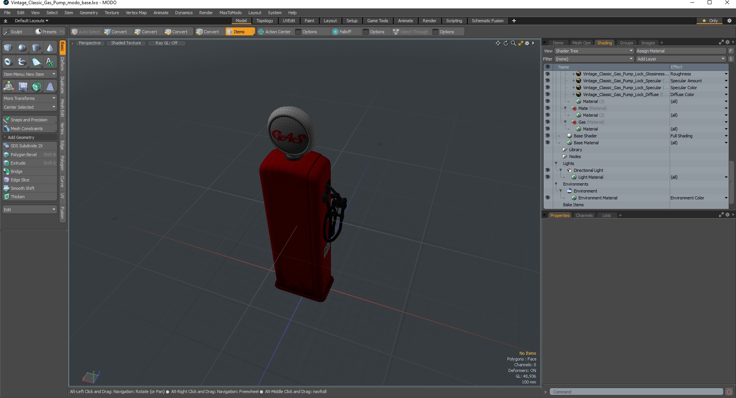Open the Texture menu
The image size is (736, 398).
coord(112,13)
